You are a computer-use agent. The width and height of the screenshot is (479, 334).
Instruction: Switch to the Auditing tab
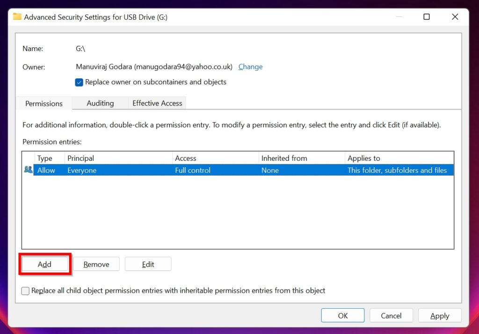[x=100, y=103]
